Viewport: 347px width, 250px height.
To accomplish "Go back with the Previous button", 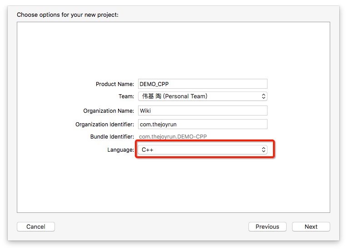I will [x=267, y=226].
